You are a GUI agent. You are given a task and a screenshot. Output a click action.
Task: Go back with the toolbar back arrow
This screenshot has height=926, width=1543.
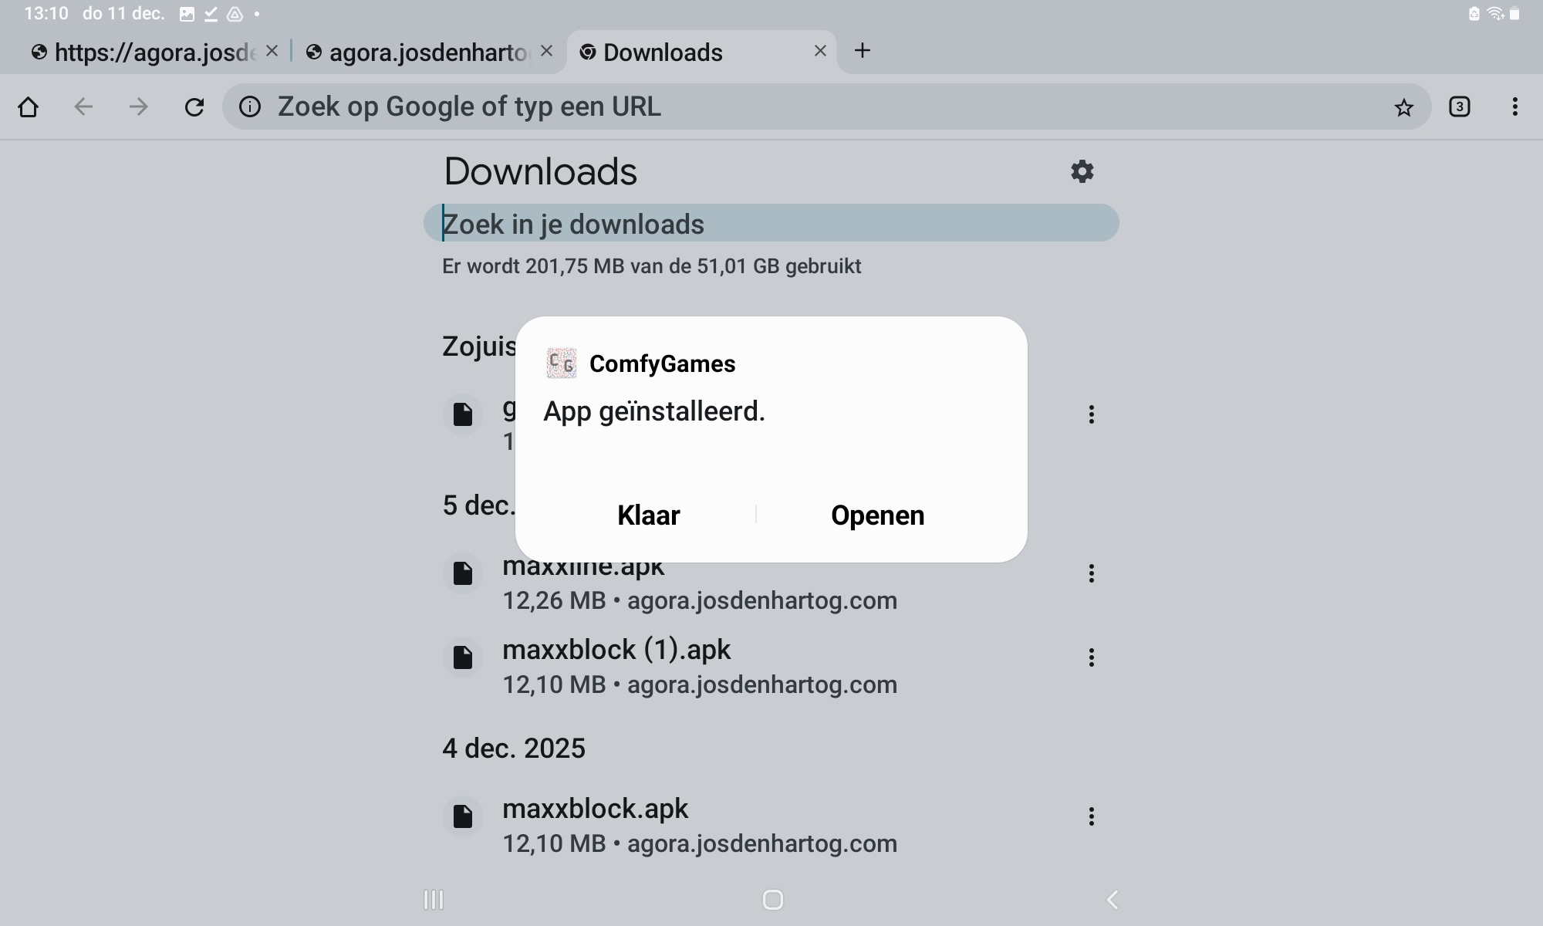[83, 107]
